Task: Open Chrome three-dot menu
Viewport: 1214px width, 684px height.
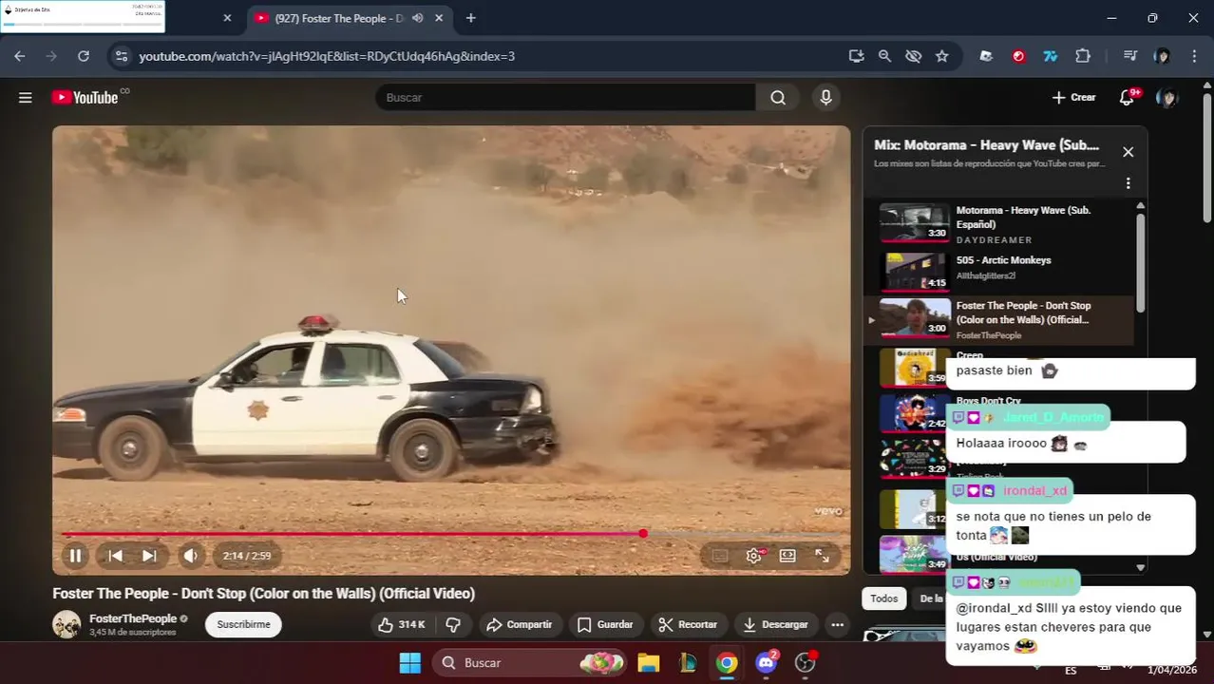Action: pos(1193,56)
